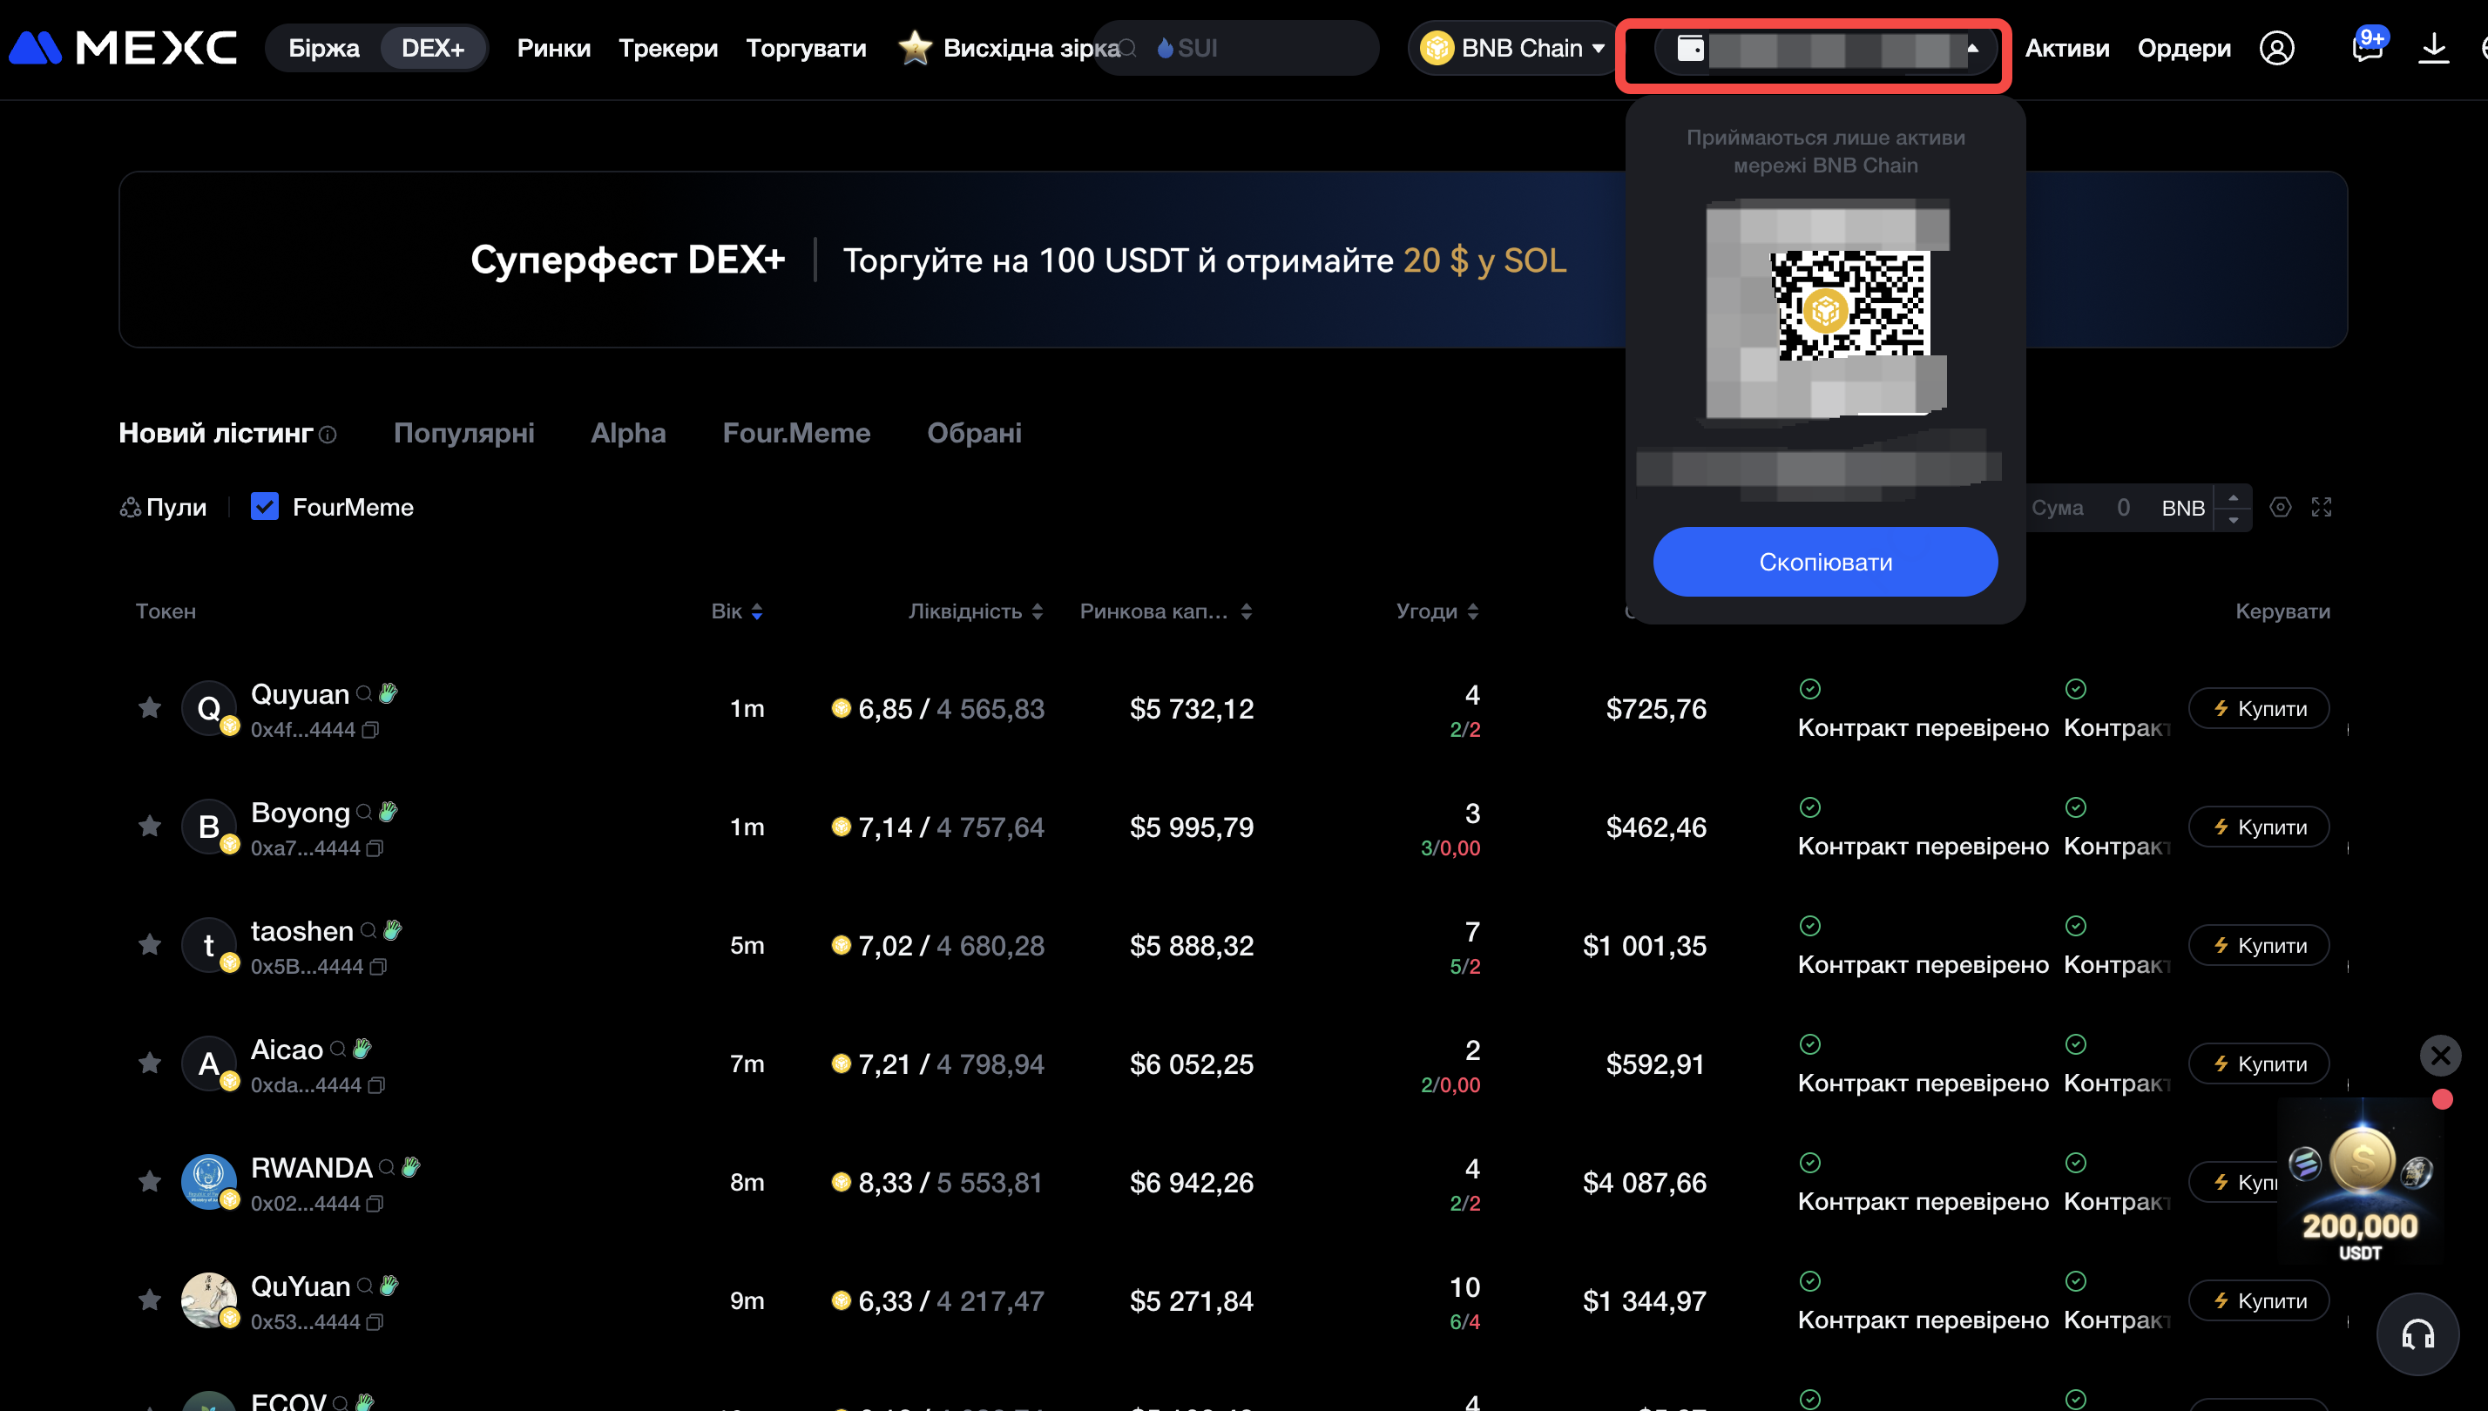Click Скопіювати to copy wallet address
This screenshot has width=2488, height=1411.
pos(1825,561)
